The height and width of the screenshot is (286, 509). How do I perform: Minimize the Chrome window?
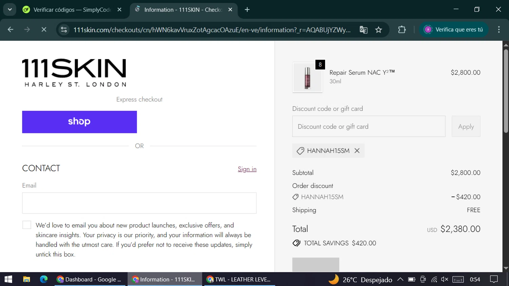pyautogui.click(x=456, y=9)
